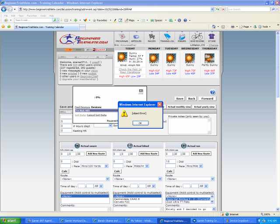Click the Find Devices link
The image size is (280, 224).
coord(82,107)
